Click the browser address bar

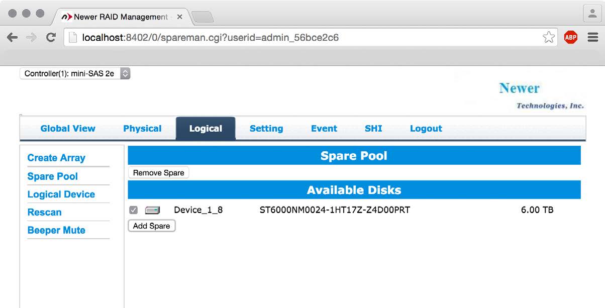click(x=301, y=38)
